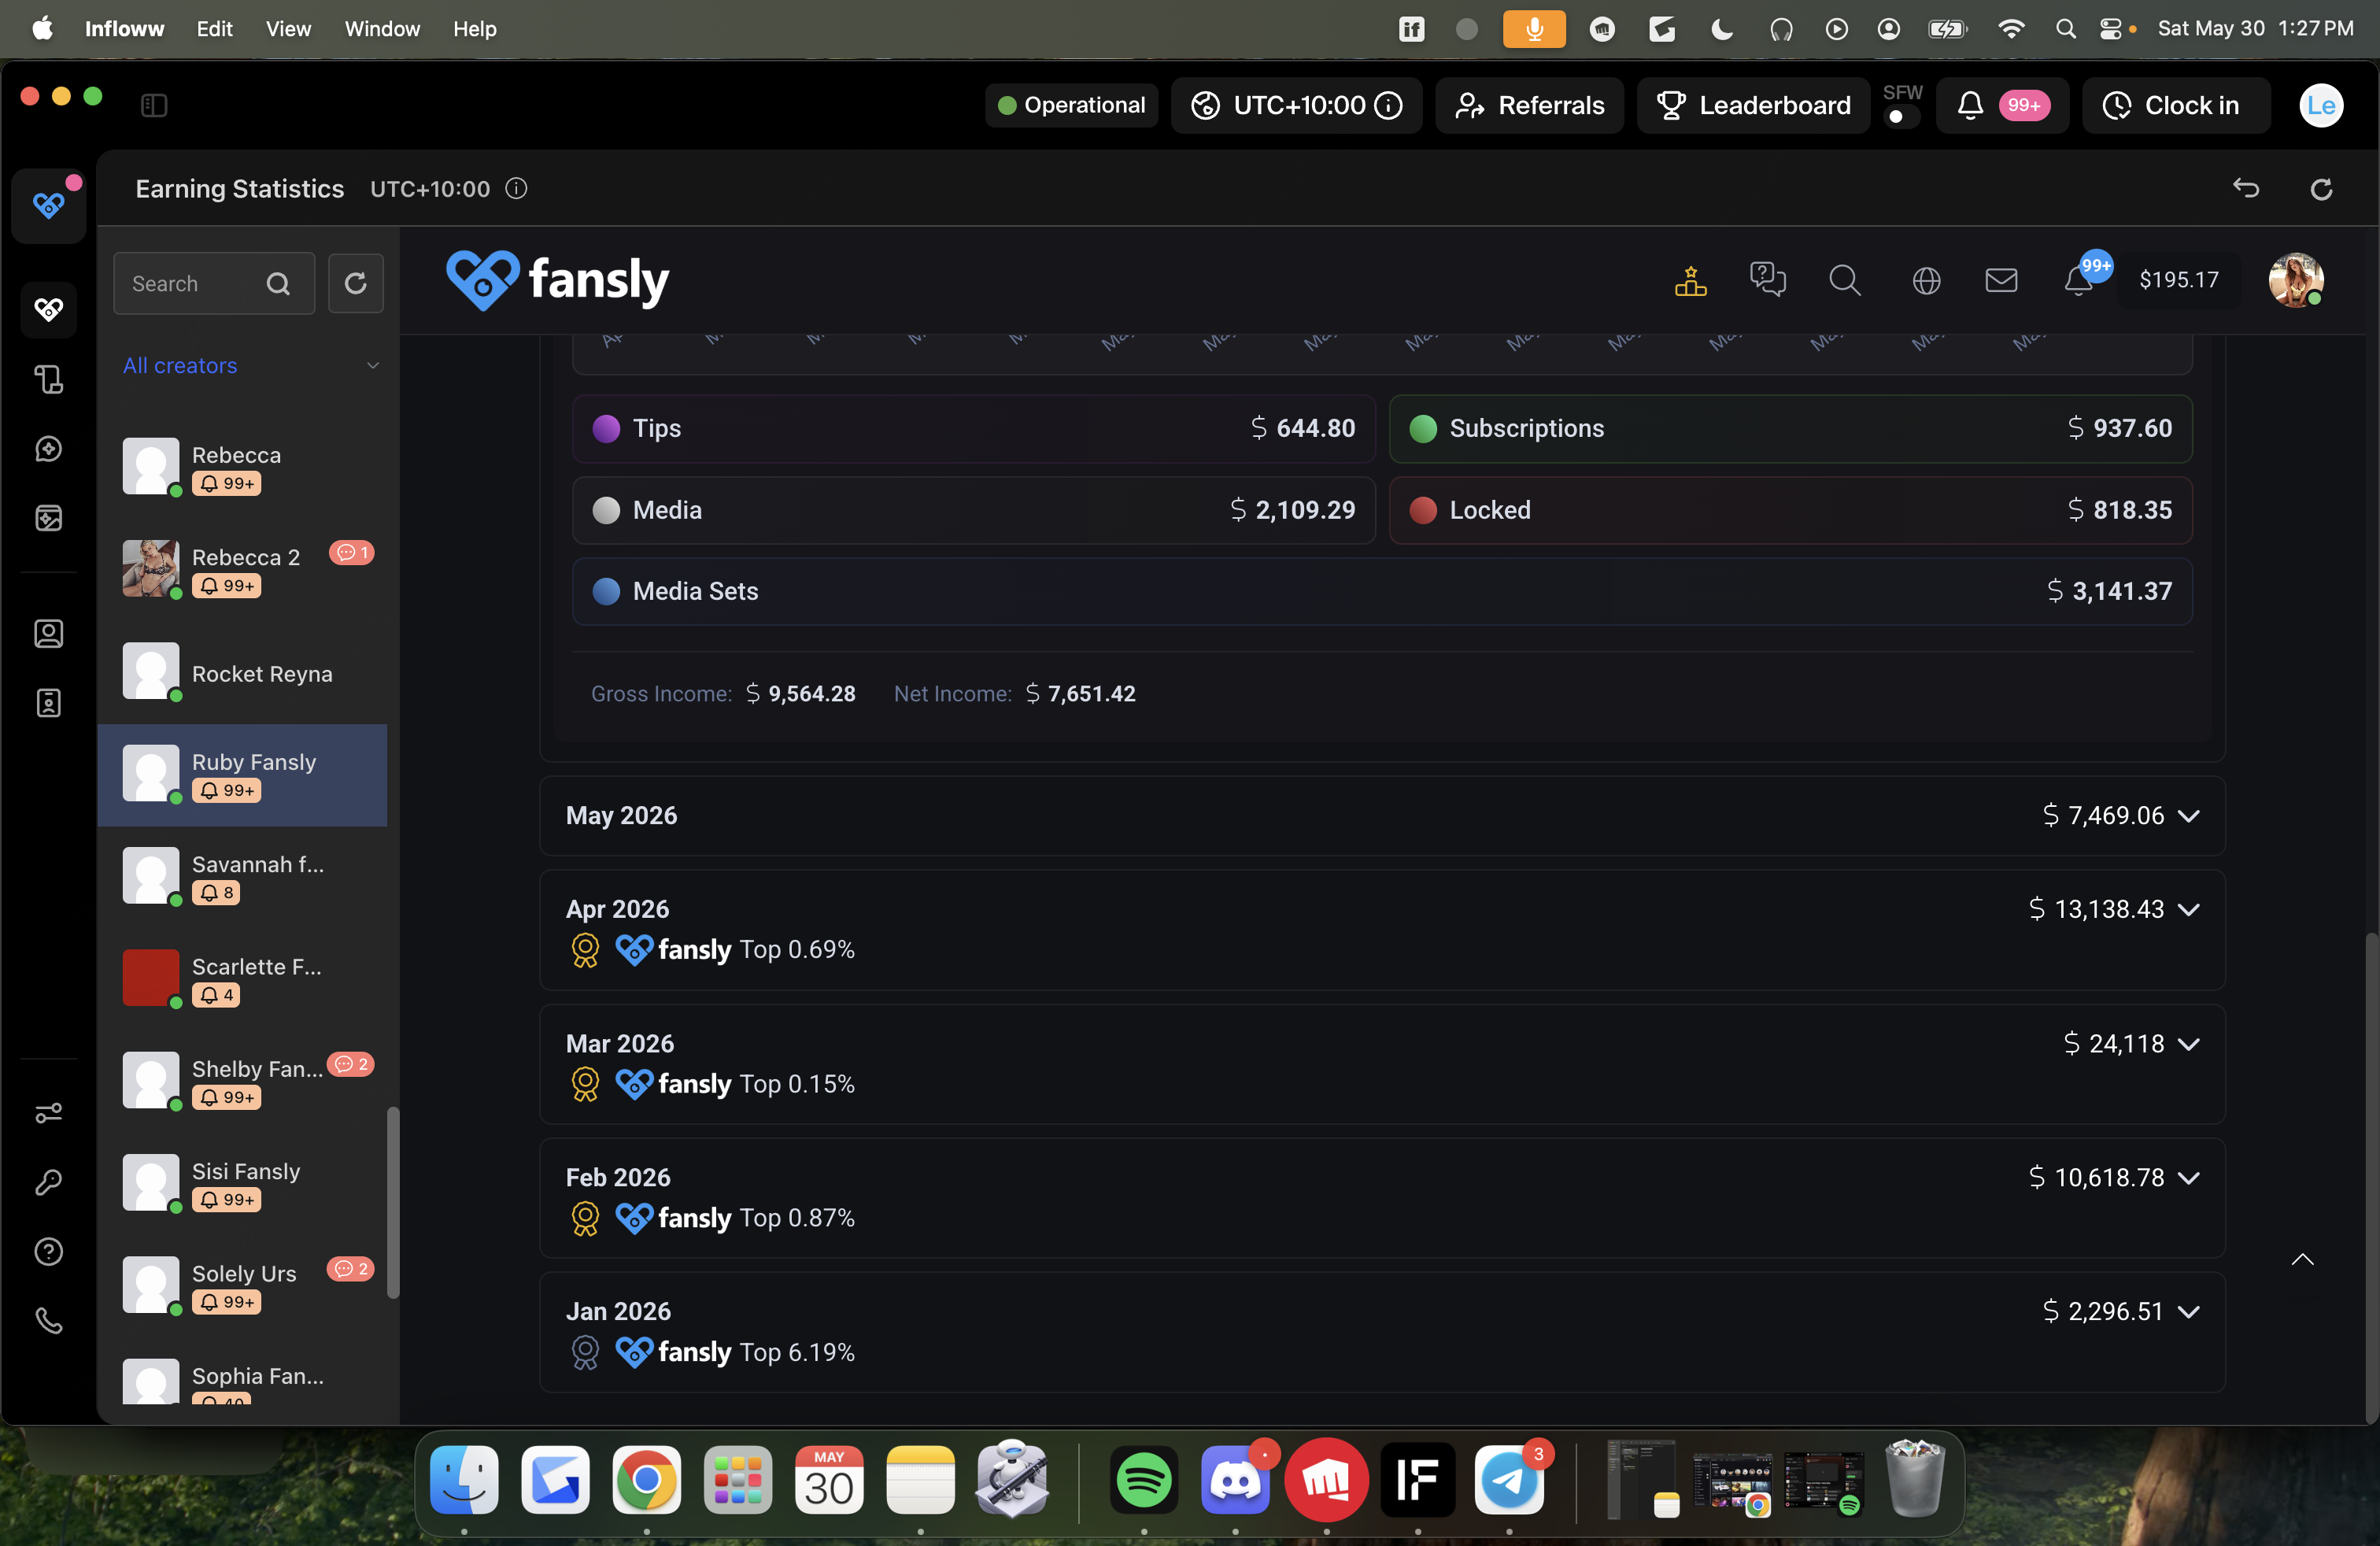Expand the Apr 2026 earnings row
The image size is (2380, 1546).
pyautogui.click(x=1382, y=929)
